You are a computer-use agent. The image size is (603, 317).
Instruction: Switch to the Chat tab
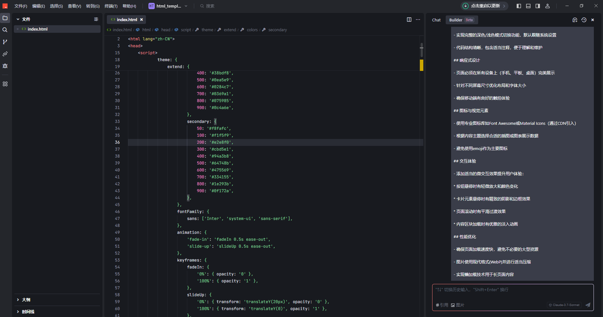[436, 20]
